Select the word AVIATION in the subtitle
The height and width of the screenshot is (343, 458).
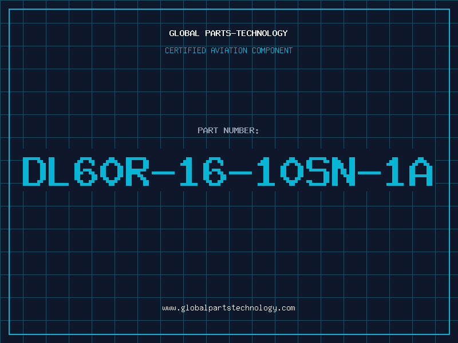(229, 50)
